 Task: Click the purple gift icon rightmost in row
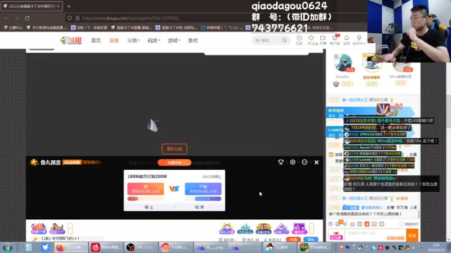click(299, 228)
